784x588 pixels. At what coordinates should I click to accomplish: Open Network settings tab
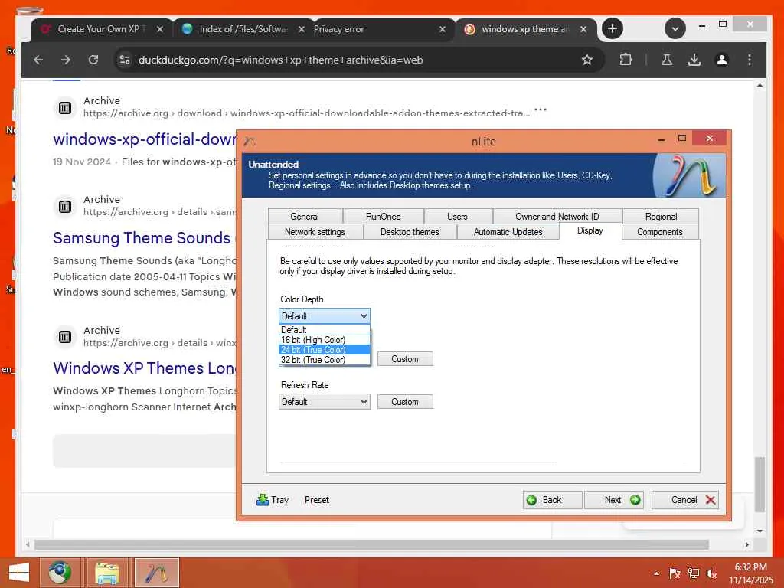point(315,232)
